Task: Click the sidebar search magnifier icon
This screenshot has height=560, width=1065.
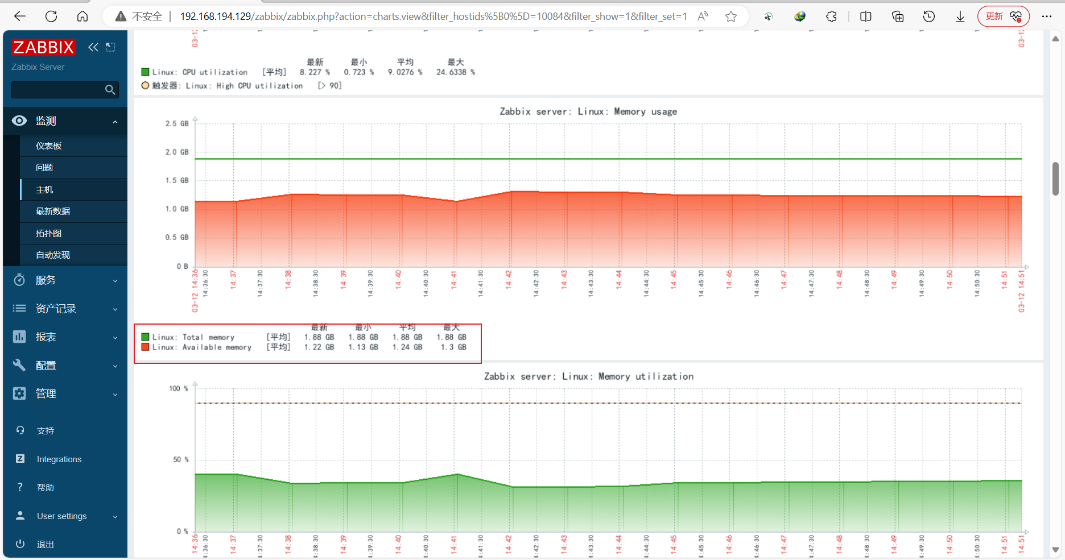Action: click(x=110, y=90)
